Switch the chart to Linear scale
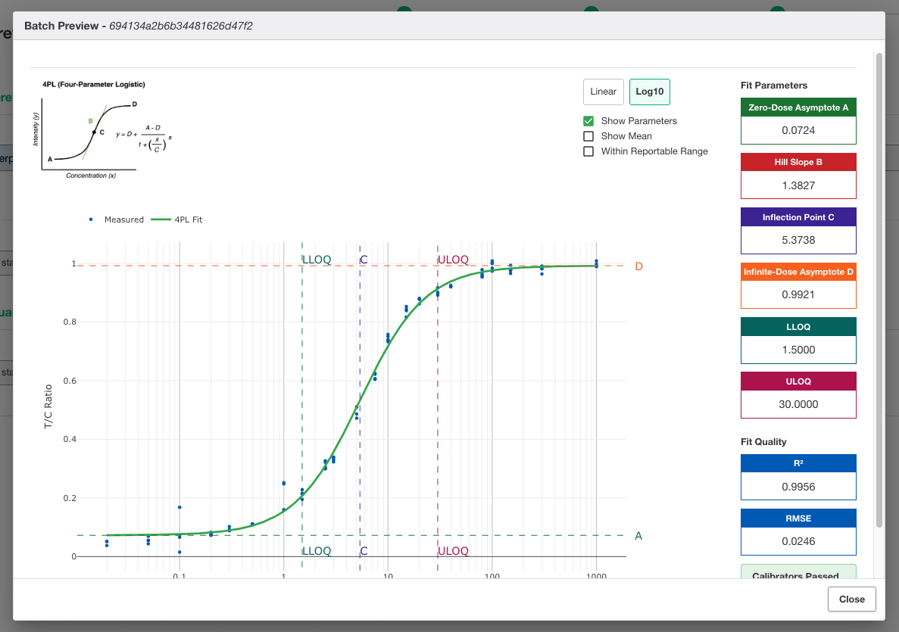 pos(603,92)
